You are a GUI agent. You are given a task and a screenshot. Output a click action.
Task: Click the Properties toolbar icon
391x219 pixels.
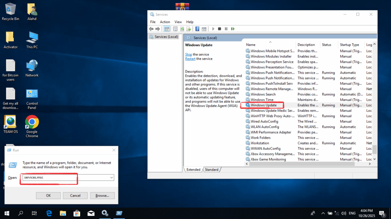click(x=175, y=29)
